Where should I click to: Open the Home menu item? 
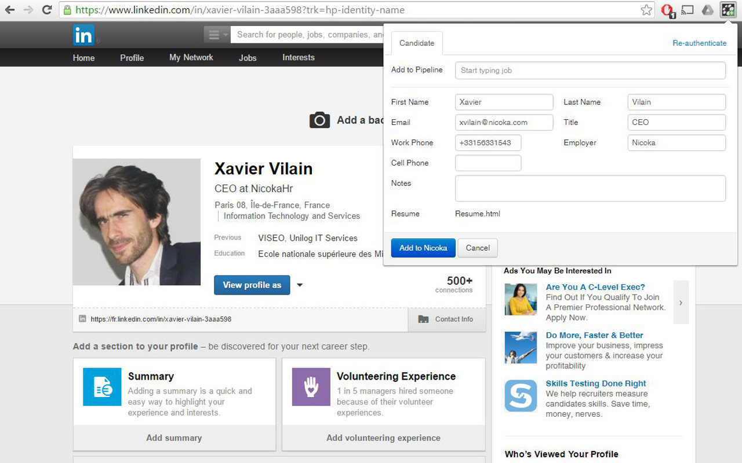coord(83,58)
